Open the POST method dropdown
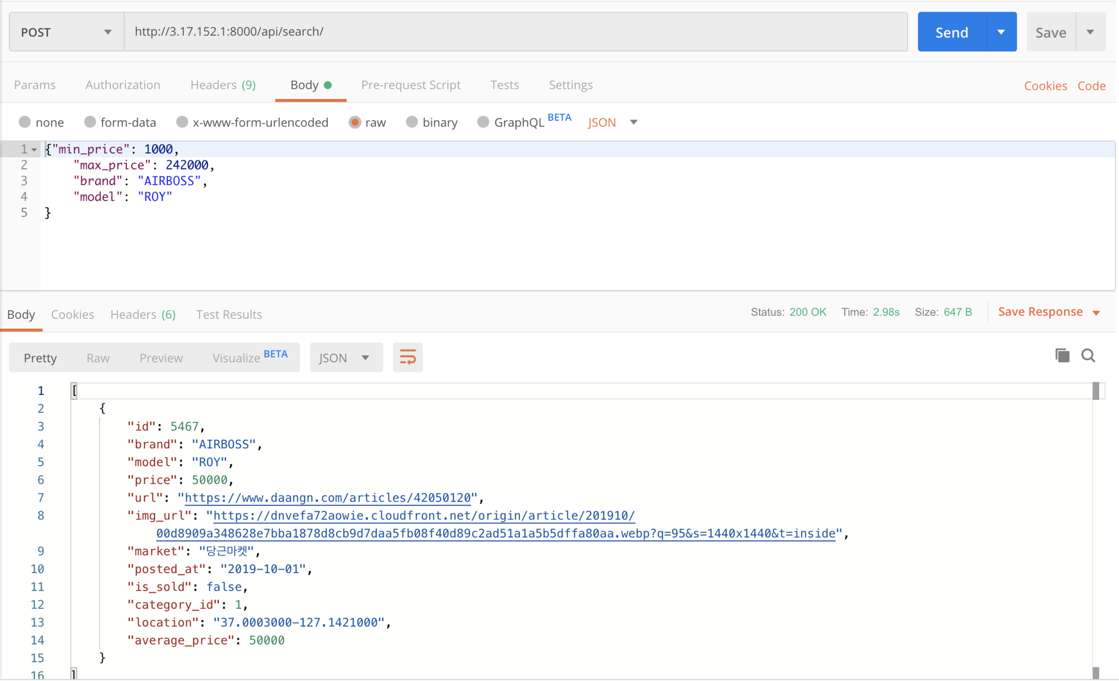Screen dimensions: 1119x681 click(66, 32)
